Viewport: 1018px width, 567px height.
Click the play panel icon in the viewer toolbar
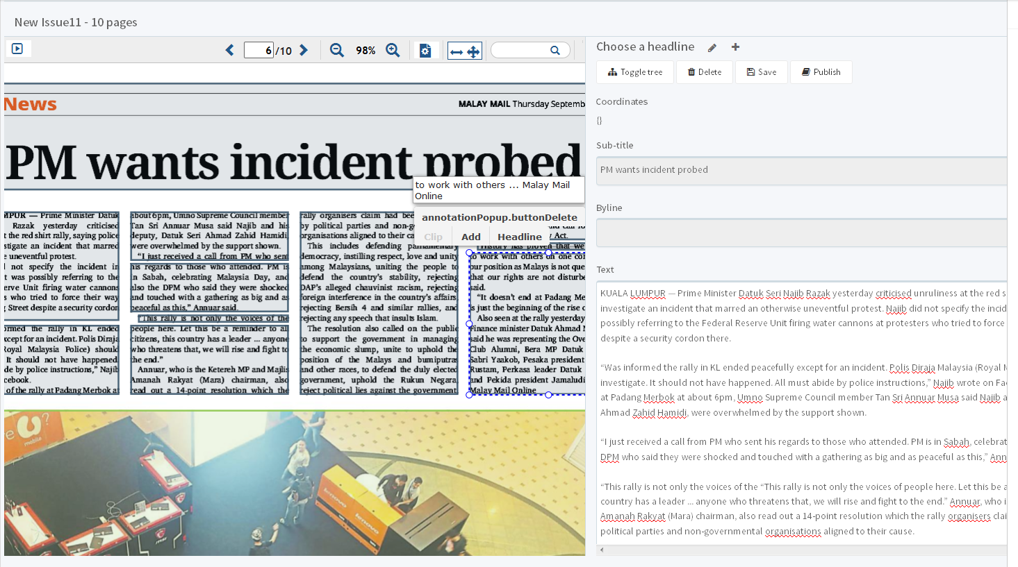[17, 49]
